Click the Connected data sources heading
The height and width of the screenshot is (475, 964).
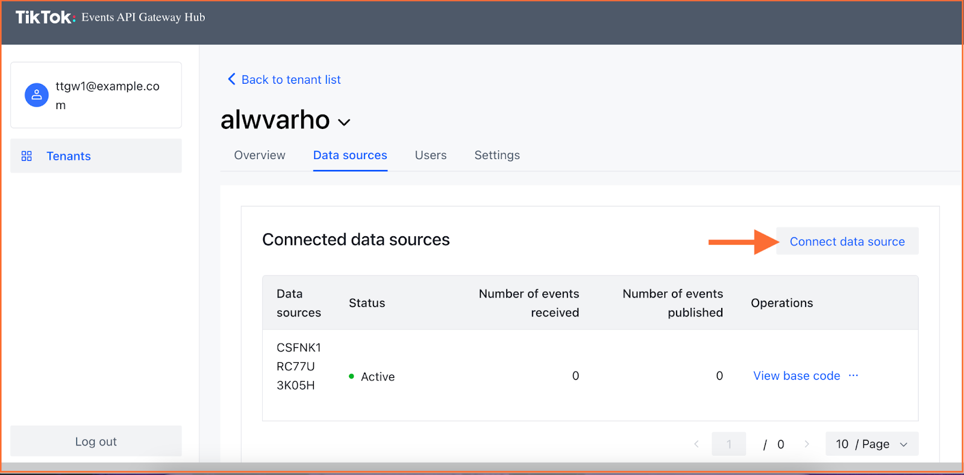356,240
